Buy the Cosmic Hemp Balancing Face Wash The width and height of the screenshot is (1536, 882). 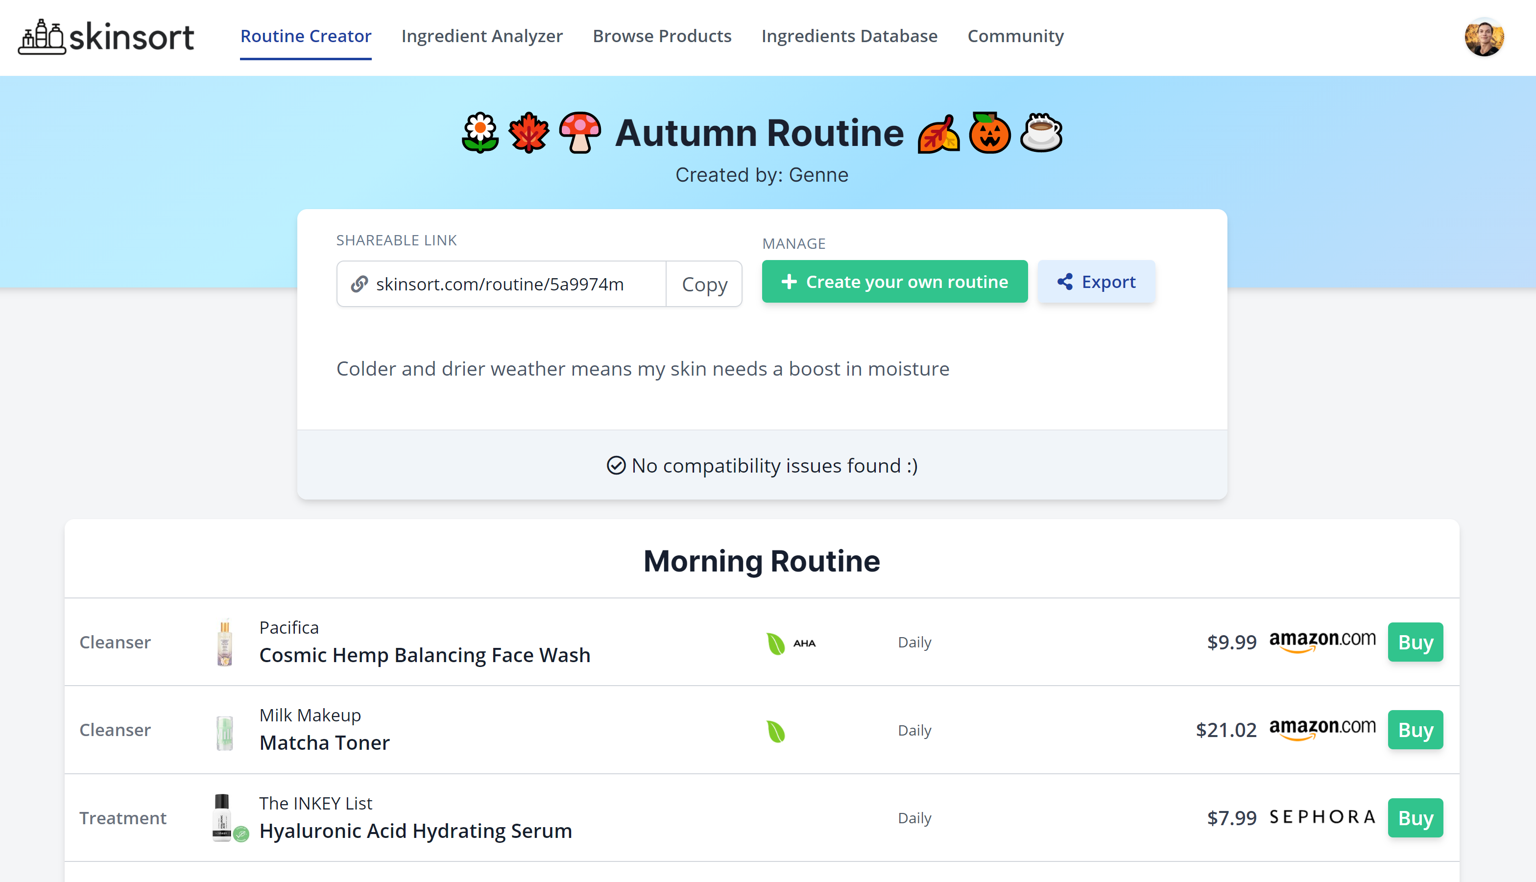coord(1416,642)
